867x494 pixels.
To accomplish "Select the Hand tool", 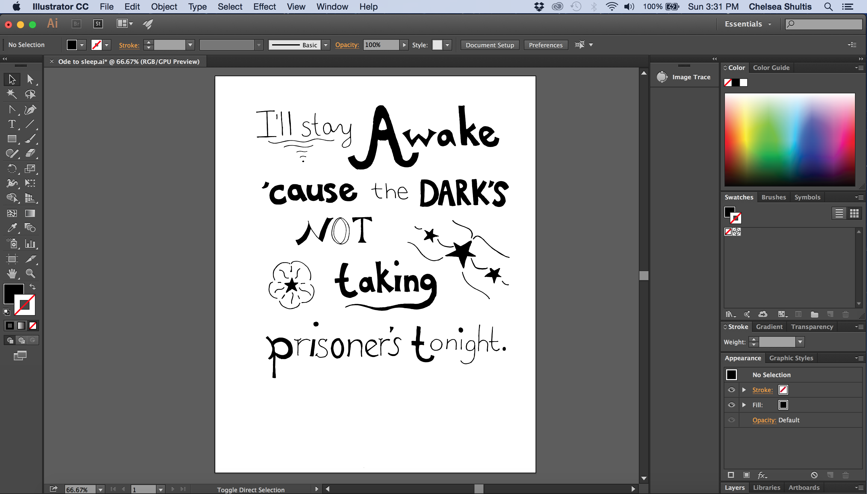I will pos(12,273).
